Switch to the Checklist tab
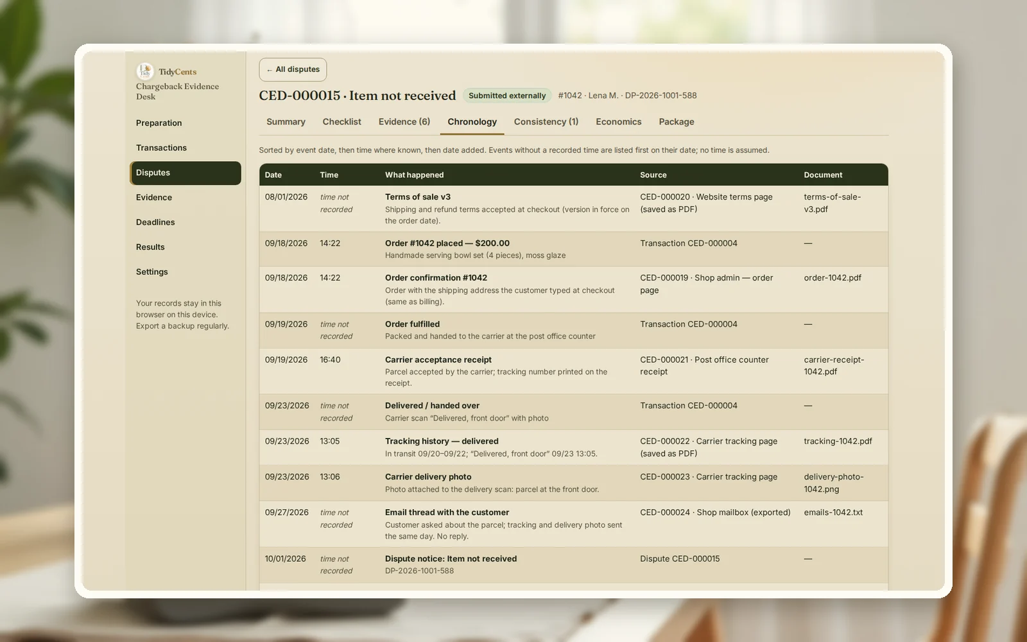The image size is (1027, 642). 341,122
